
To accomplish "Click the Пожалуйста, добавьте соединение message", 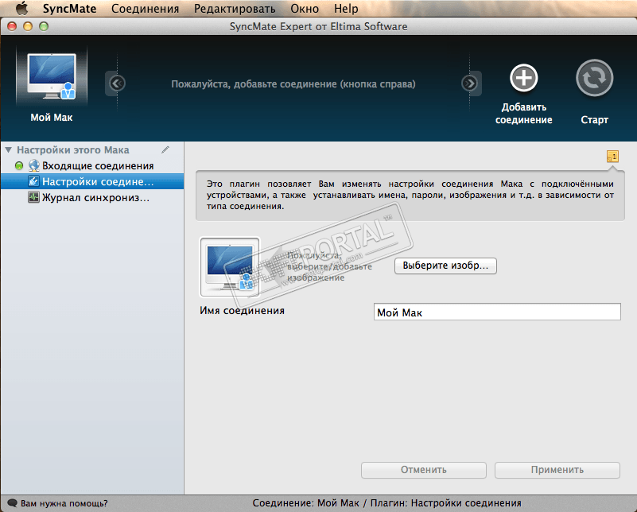I will [x=293, y=84].
